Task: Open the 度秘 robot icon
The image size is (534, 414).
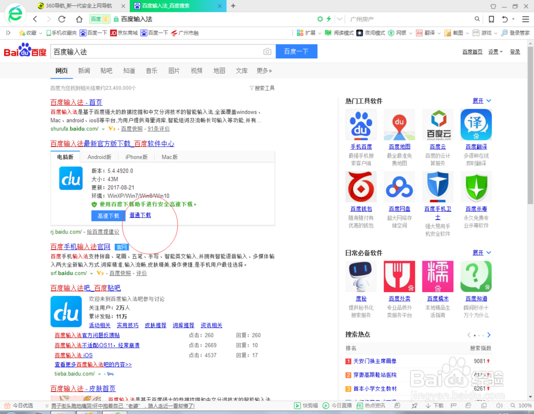Action: (x=361, y=276)
